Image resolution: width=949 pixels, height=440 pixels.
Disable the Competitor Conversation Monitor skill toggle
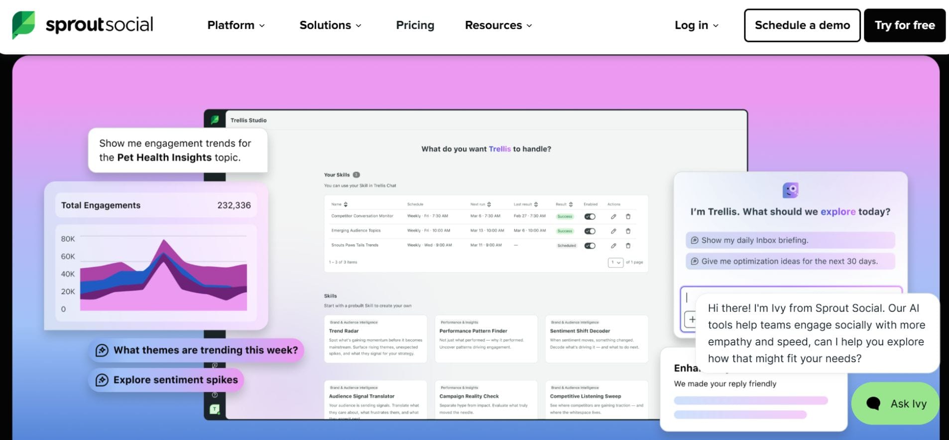coord(590,216)
